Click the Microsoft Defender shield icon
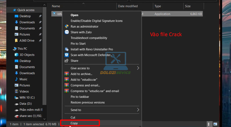This screenshot has height=127, width=231. pyautogui.click(x=66, y=55)
